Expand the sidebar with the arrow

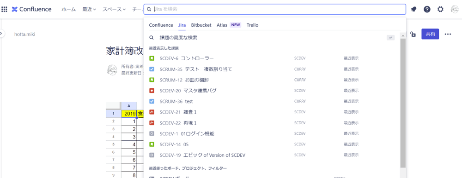1,33
